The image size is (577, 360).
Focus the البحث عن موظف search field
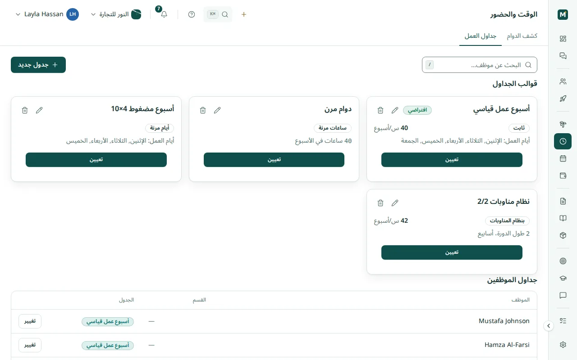coord(480,65)
